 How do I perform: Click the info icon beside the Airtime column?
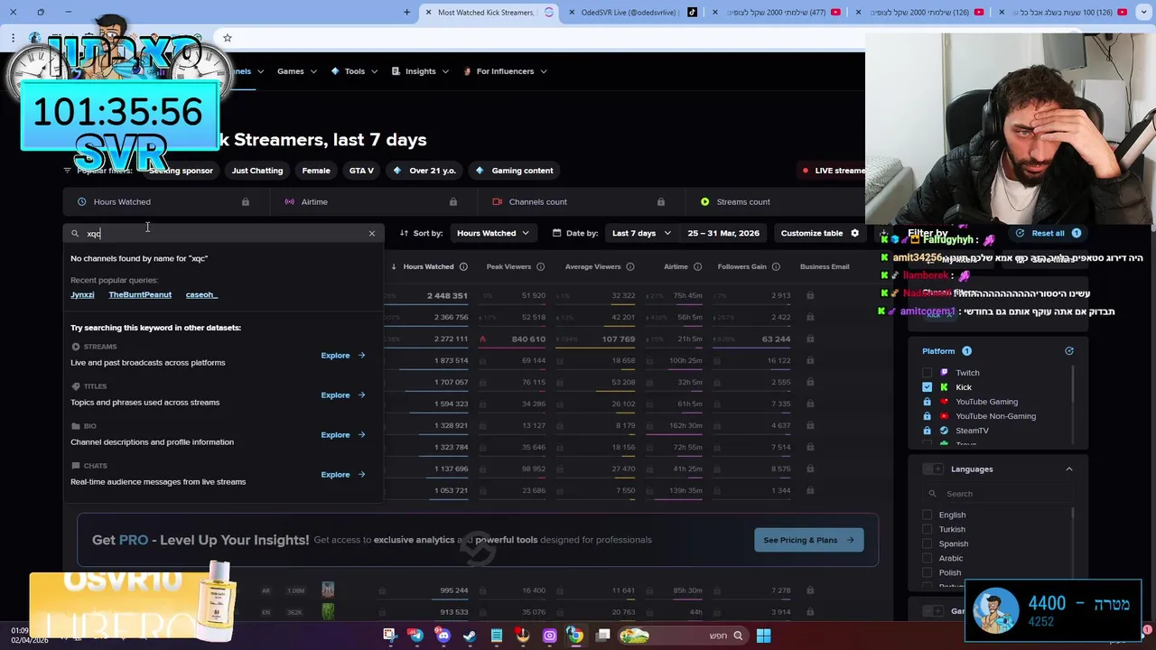697,266
